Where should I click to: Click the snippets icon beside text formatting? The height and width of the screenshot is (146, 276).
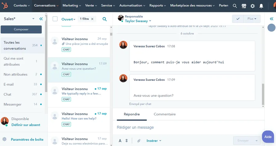tap(127, 140)
